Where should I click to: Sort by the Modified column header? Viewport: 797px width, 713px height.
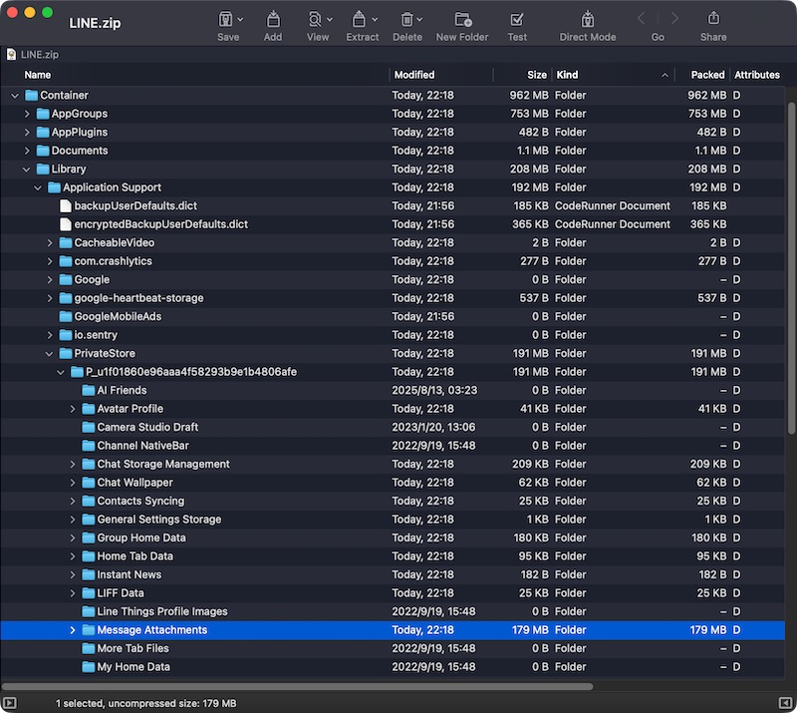coord(414,75)
